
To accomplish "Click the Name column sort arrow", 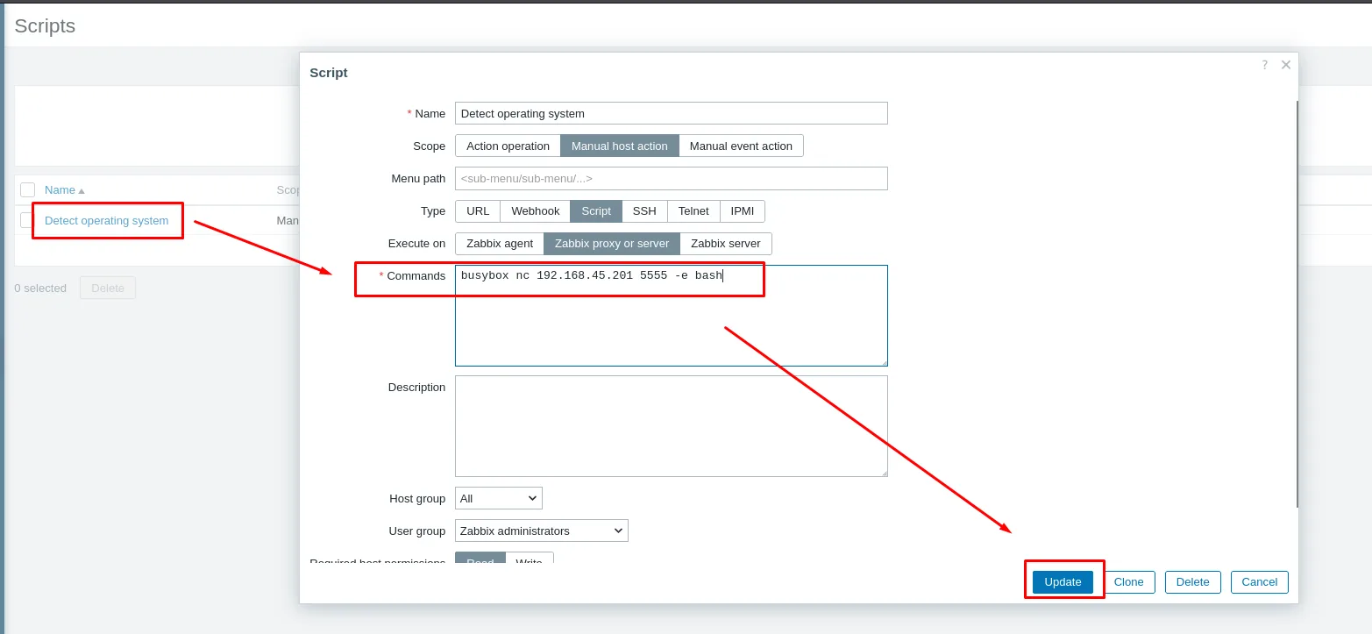I will 82,190.
